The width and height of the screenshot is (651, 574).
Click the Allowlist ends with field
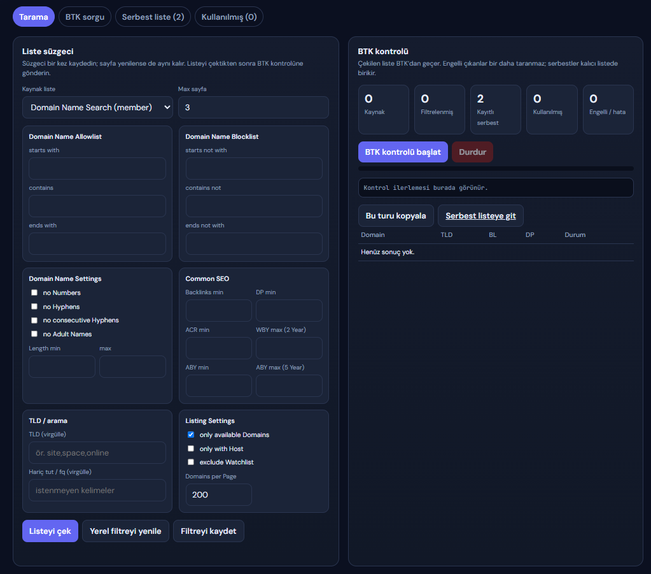tap(97, 243)
